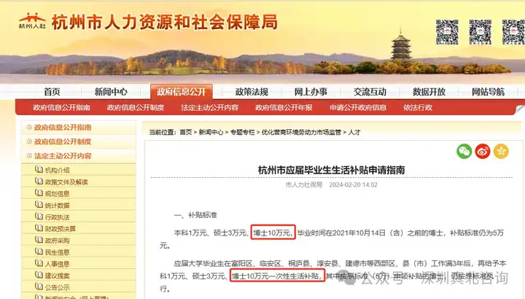
Task: Open the 新闻中心 navigation tab
Action: (111, 92)
